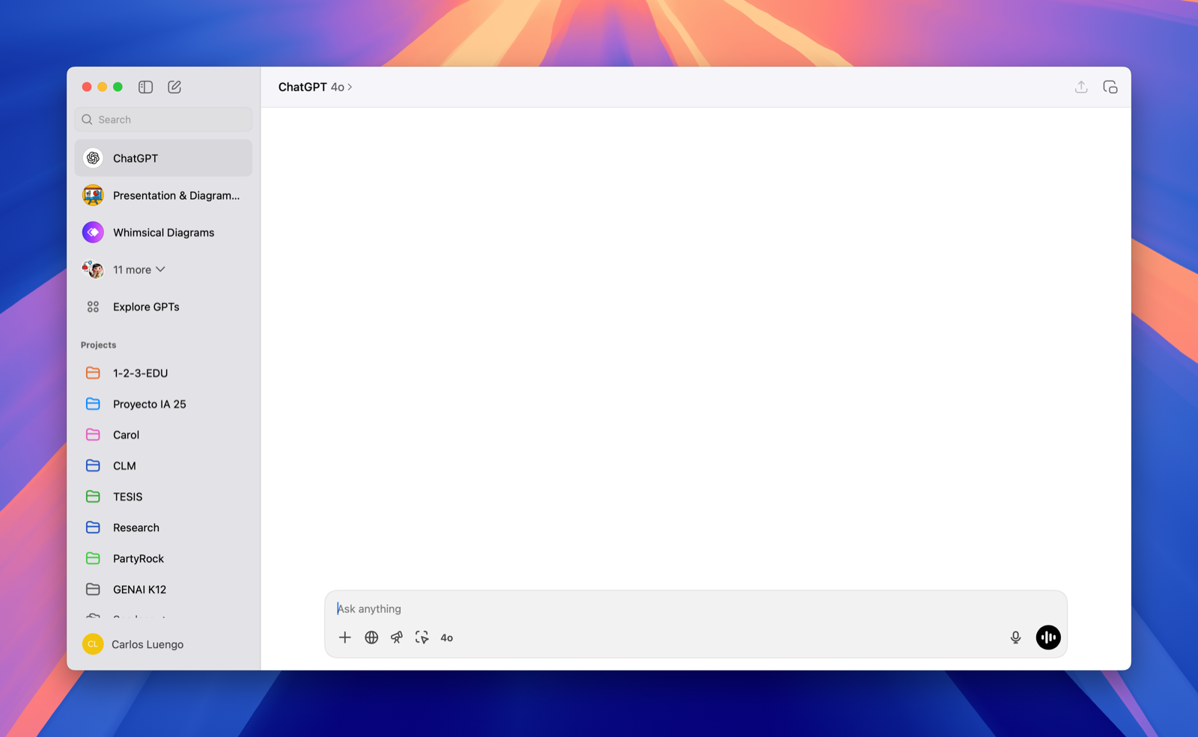Click the screen capture icon in composer
This screenshot has height=737, width=1198.
pos(422,637)
